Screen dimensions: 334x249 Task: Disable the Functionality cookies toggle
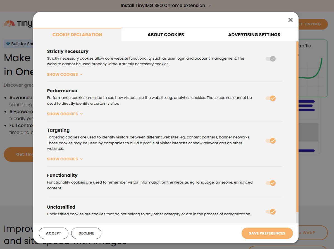pyautogui.click(x=270, y=183)
